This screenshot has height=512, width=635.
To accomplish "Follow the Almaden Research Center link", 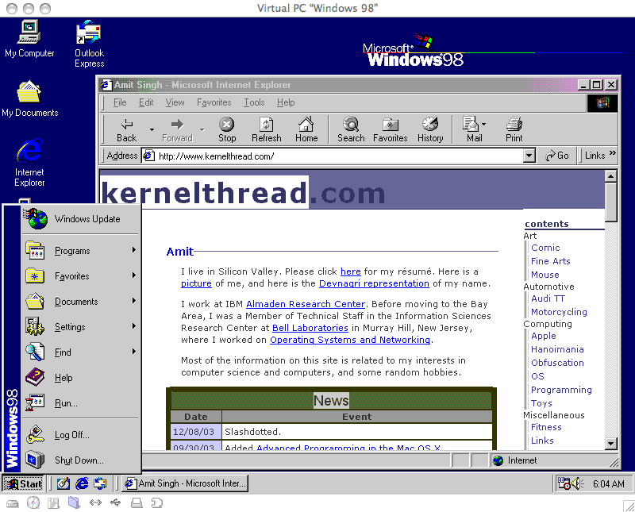I will tap(306, 304).
